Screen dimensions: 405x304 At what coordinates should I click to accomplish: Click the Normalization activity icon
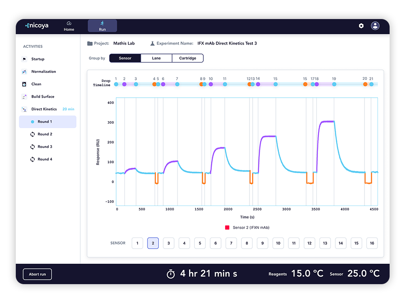pos(24,72)
